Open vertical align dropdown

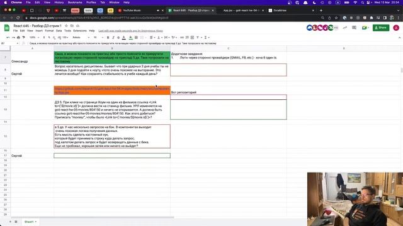tap(159, 38)
